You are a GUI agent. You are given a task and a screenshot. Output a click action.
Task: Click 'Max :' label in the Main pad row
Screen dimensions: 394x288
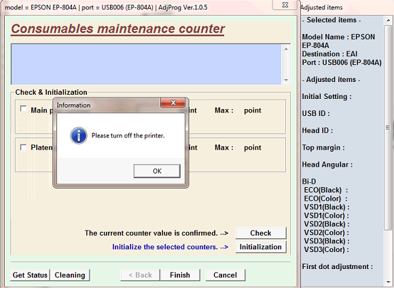[x=224, y=110]
